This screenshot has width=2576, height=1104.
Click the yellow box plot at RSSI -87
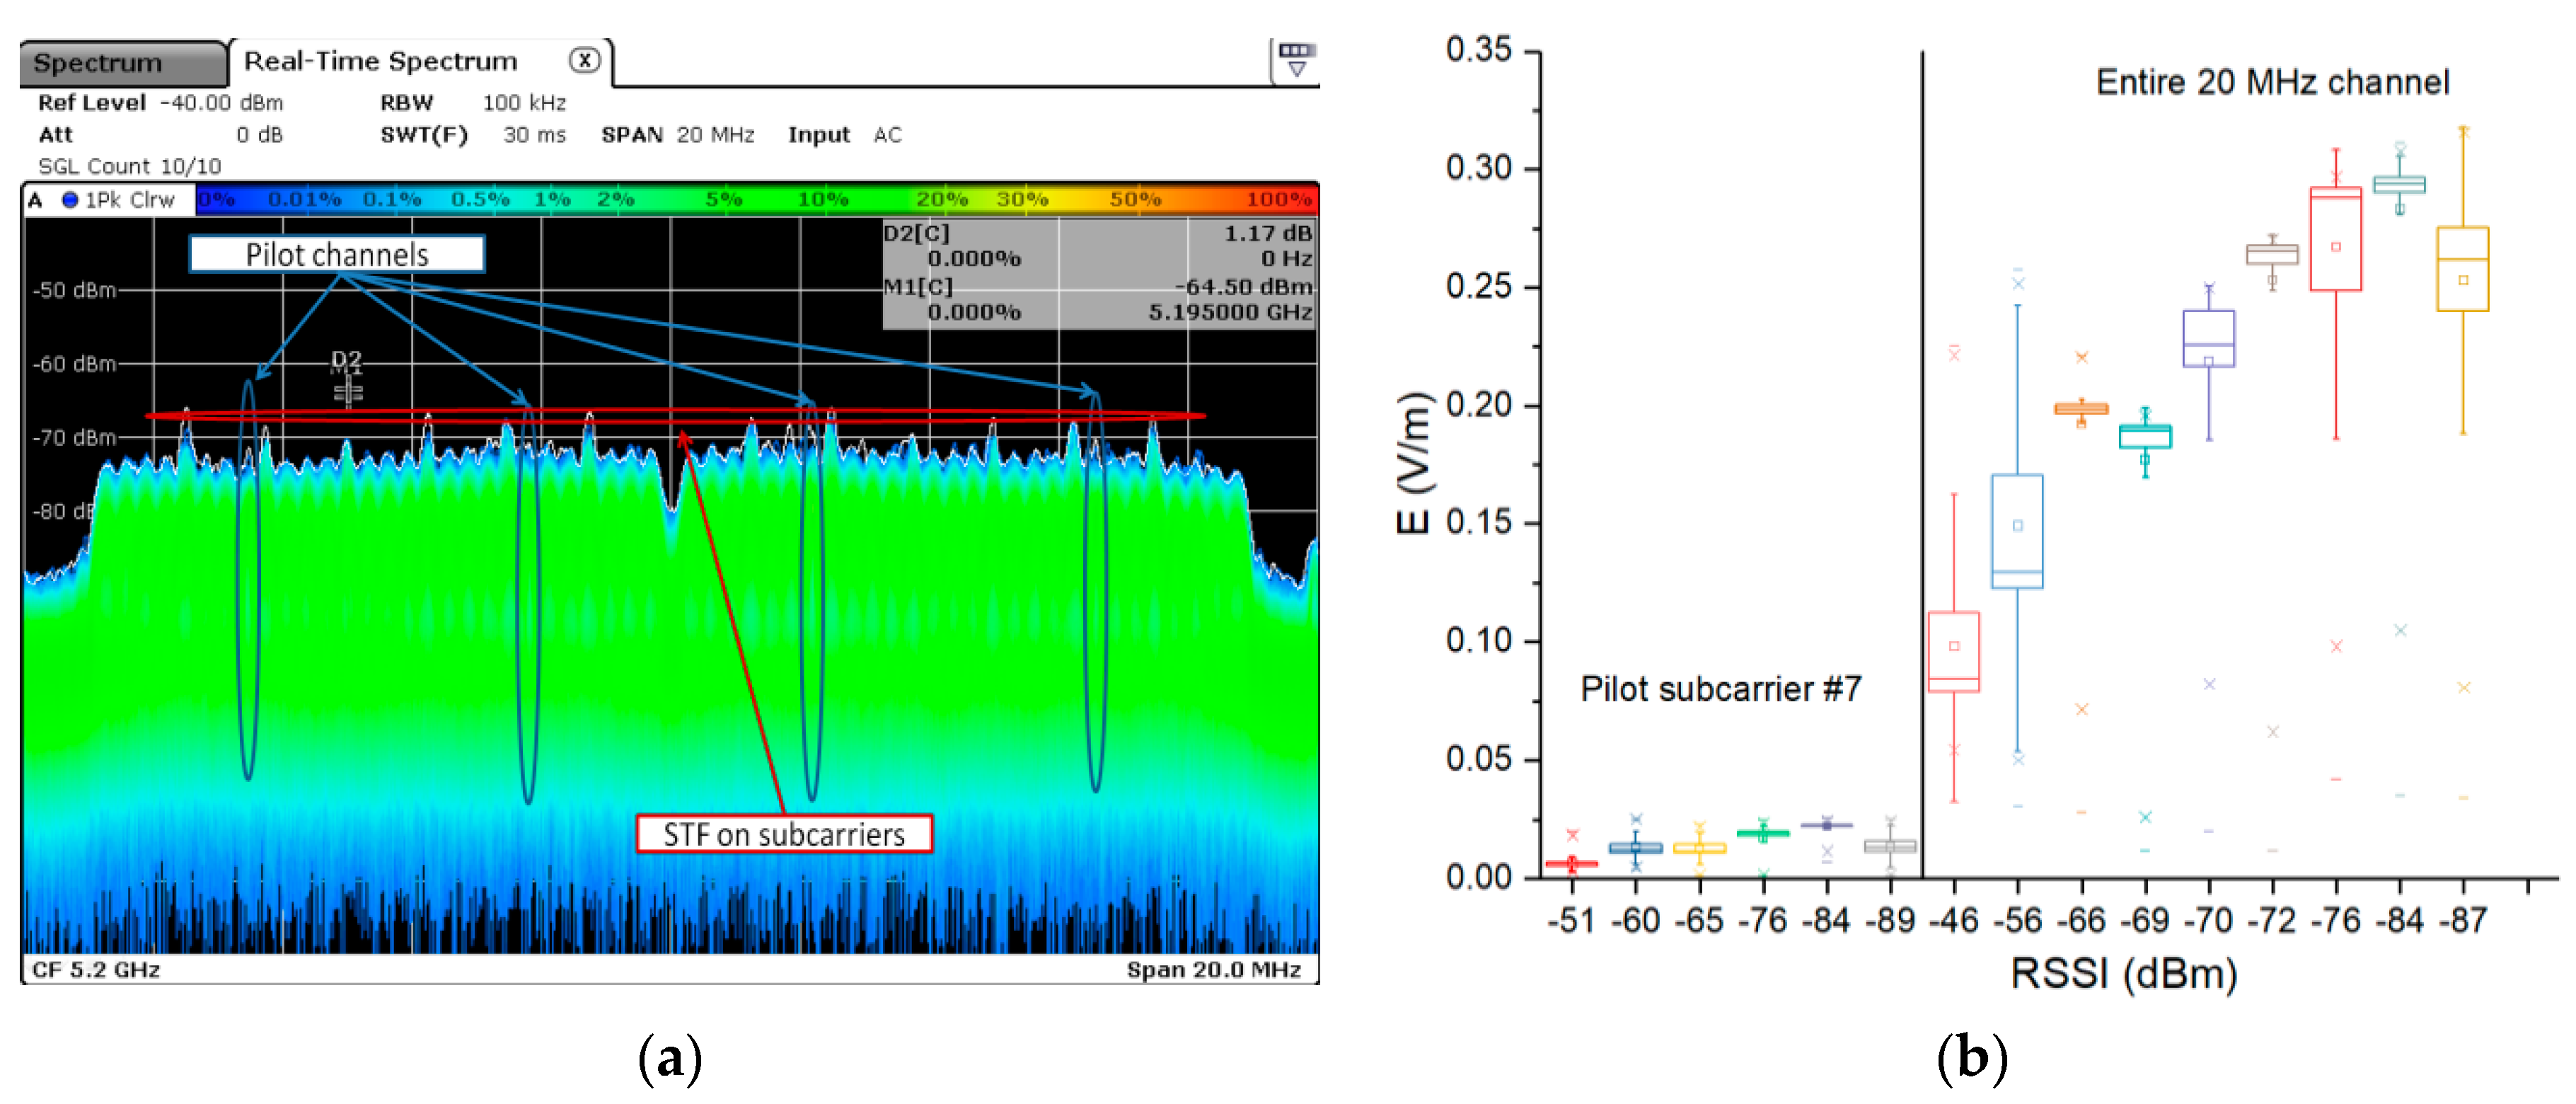[x=2462, y=269]
